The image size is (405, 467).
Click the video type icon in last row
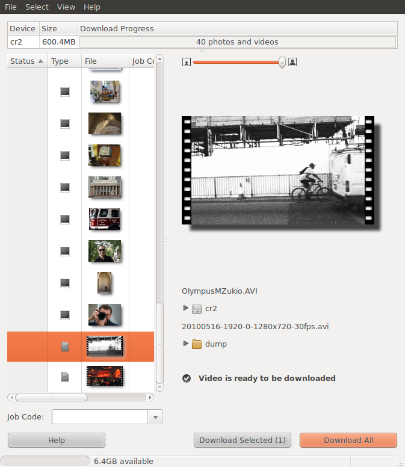coord(65,377)
